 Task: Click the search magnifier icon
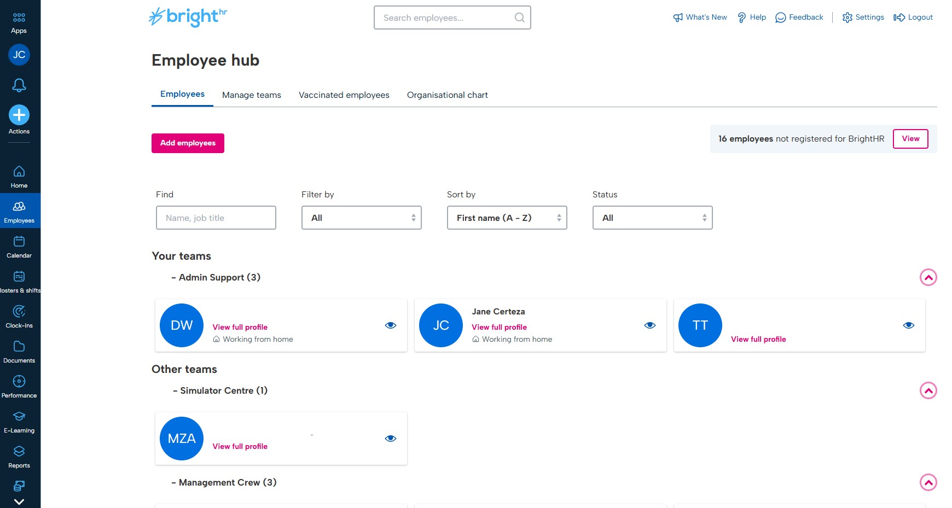tap(520, 17)
